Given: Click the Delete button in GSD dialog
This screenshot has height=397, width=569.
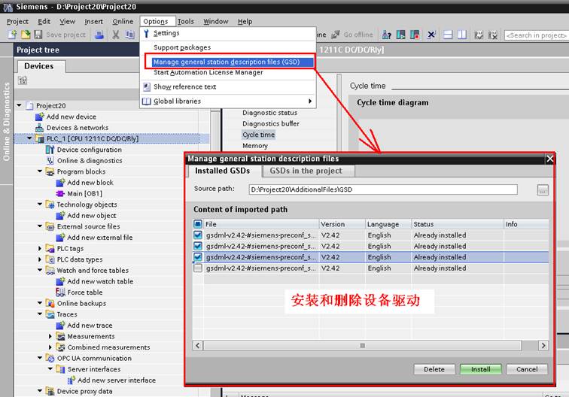Looking at the screenshot, I should (x=434, y=369).
